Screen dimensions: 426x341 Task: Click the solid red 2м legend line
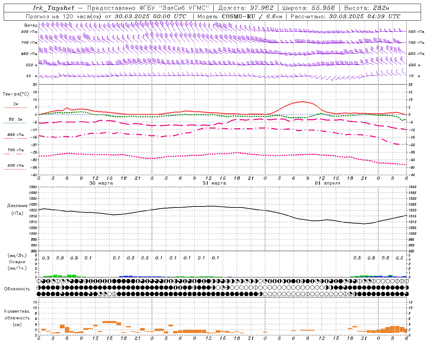[15, 108]
